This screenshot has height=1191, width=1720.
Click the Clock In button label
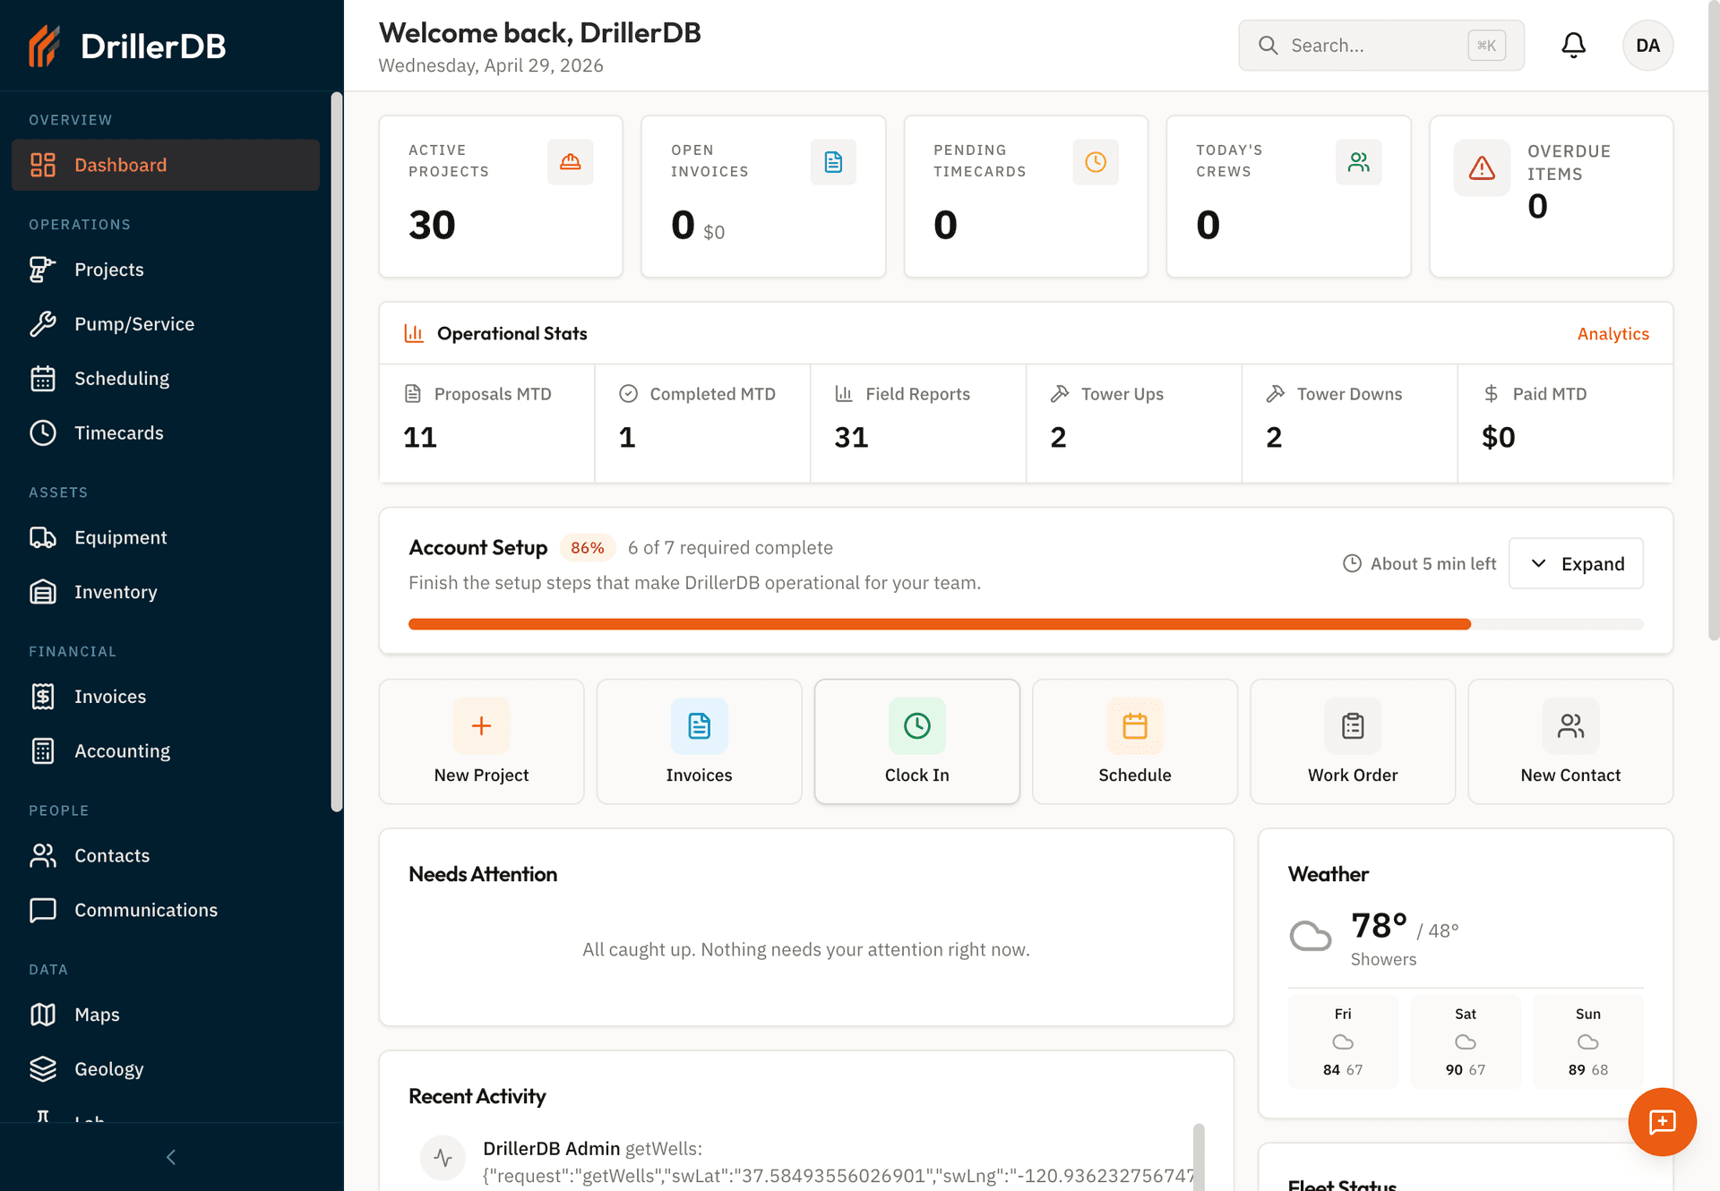click(916, 775)
